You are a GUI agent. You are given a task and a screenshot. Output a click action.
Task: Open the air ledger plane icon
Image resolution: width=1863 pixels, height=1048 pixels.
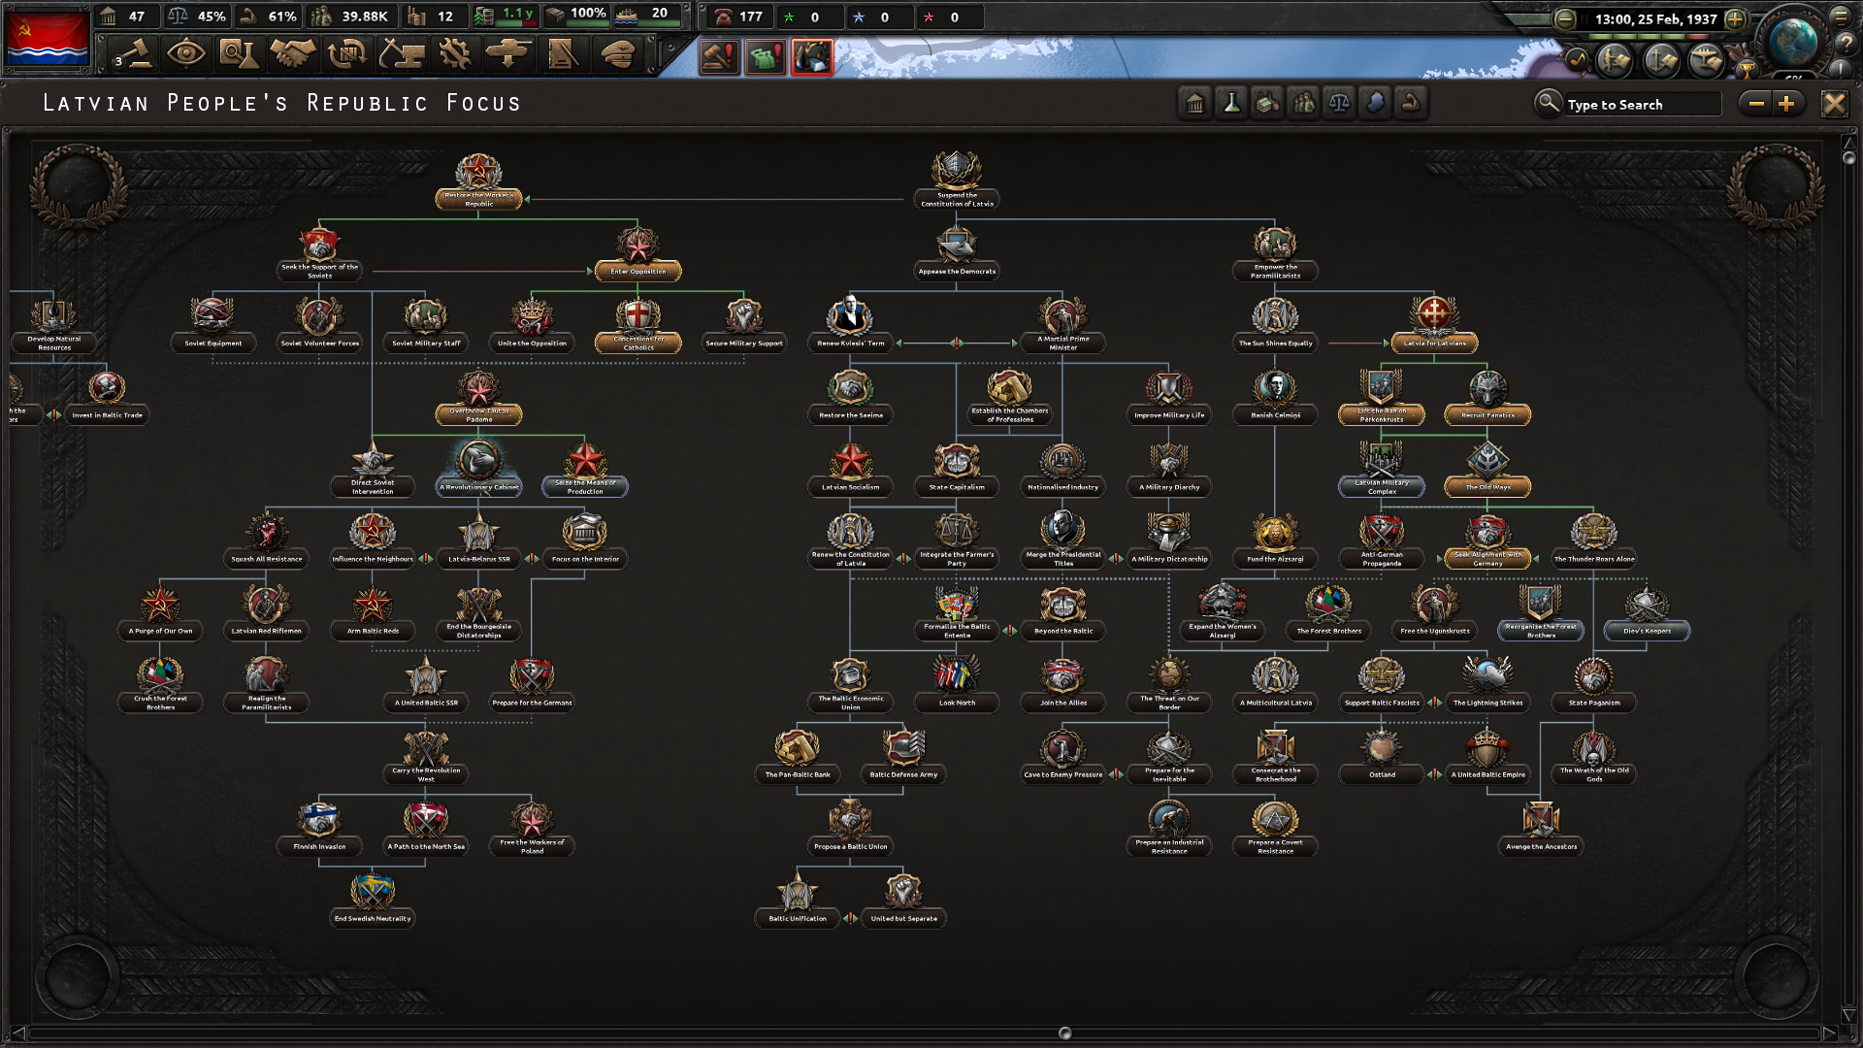click(x=1706, y=60)
